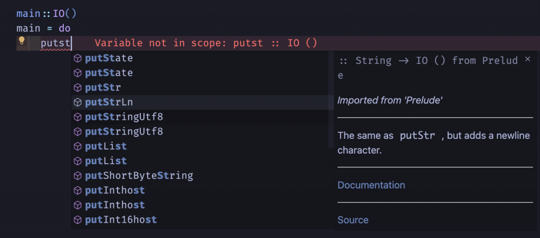This screenshot has height=238, width=540.
Task: Select the first putList suggestion
Action: tap(105, 146)
